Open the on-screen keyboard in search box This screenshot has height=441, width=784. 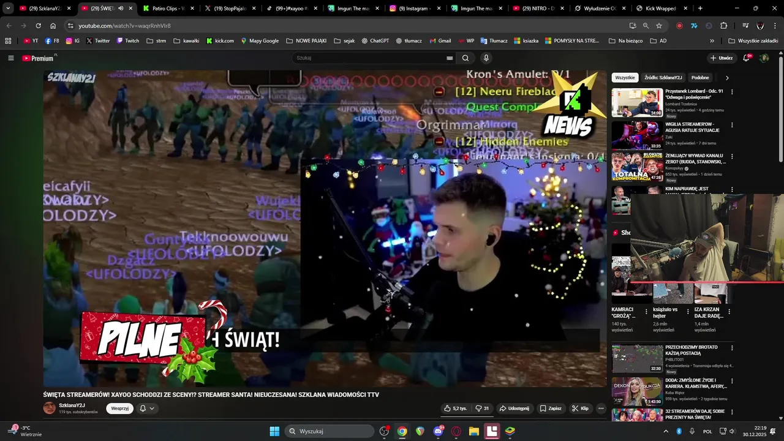450,58
